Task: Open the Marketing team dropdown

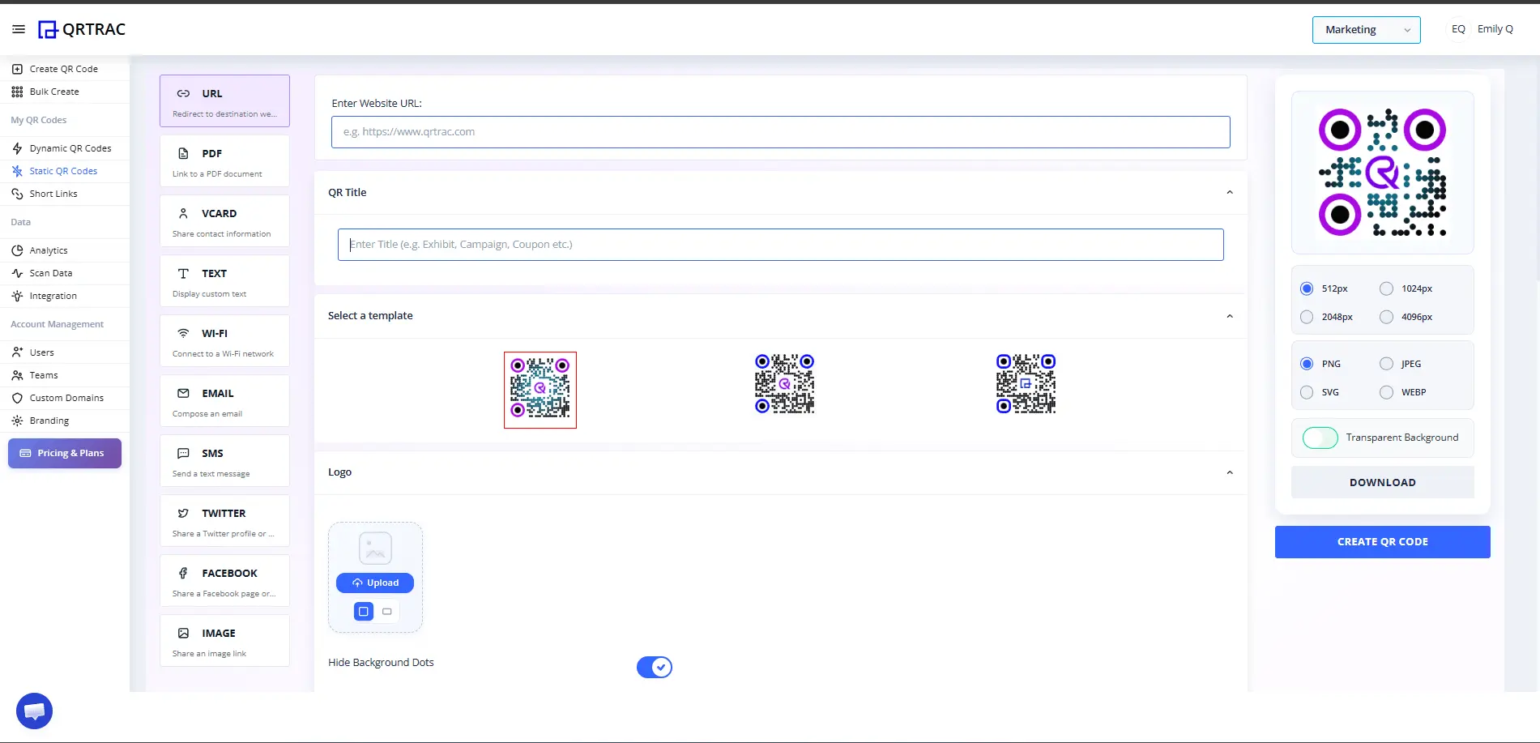Action: pyautogui.click(x=1366, y=29)
